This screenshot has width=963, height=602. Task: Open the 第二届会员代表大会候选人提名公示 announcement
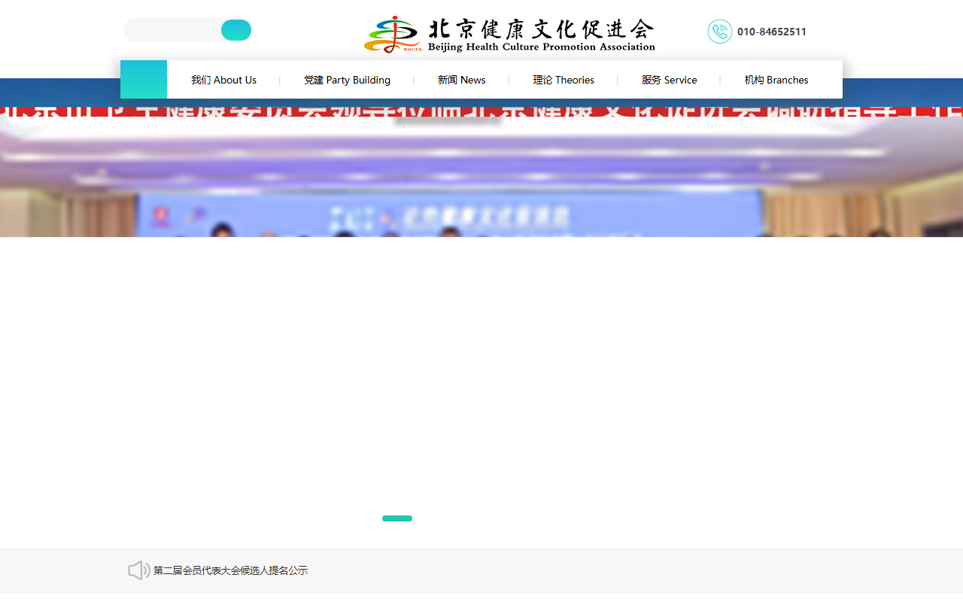click(x=230, y=570)
